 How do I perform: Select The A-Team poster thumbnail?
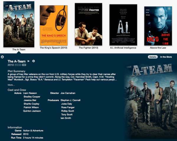pos(19,24)
